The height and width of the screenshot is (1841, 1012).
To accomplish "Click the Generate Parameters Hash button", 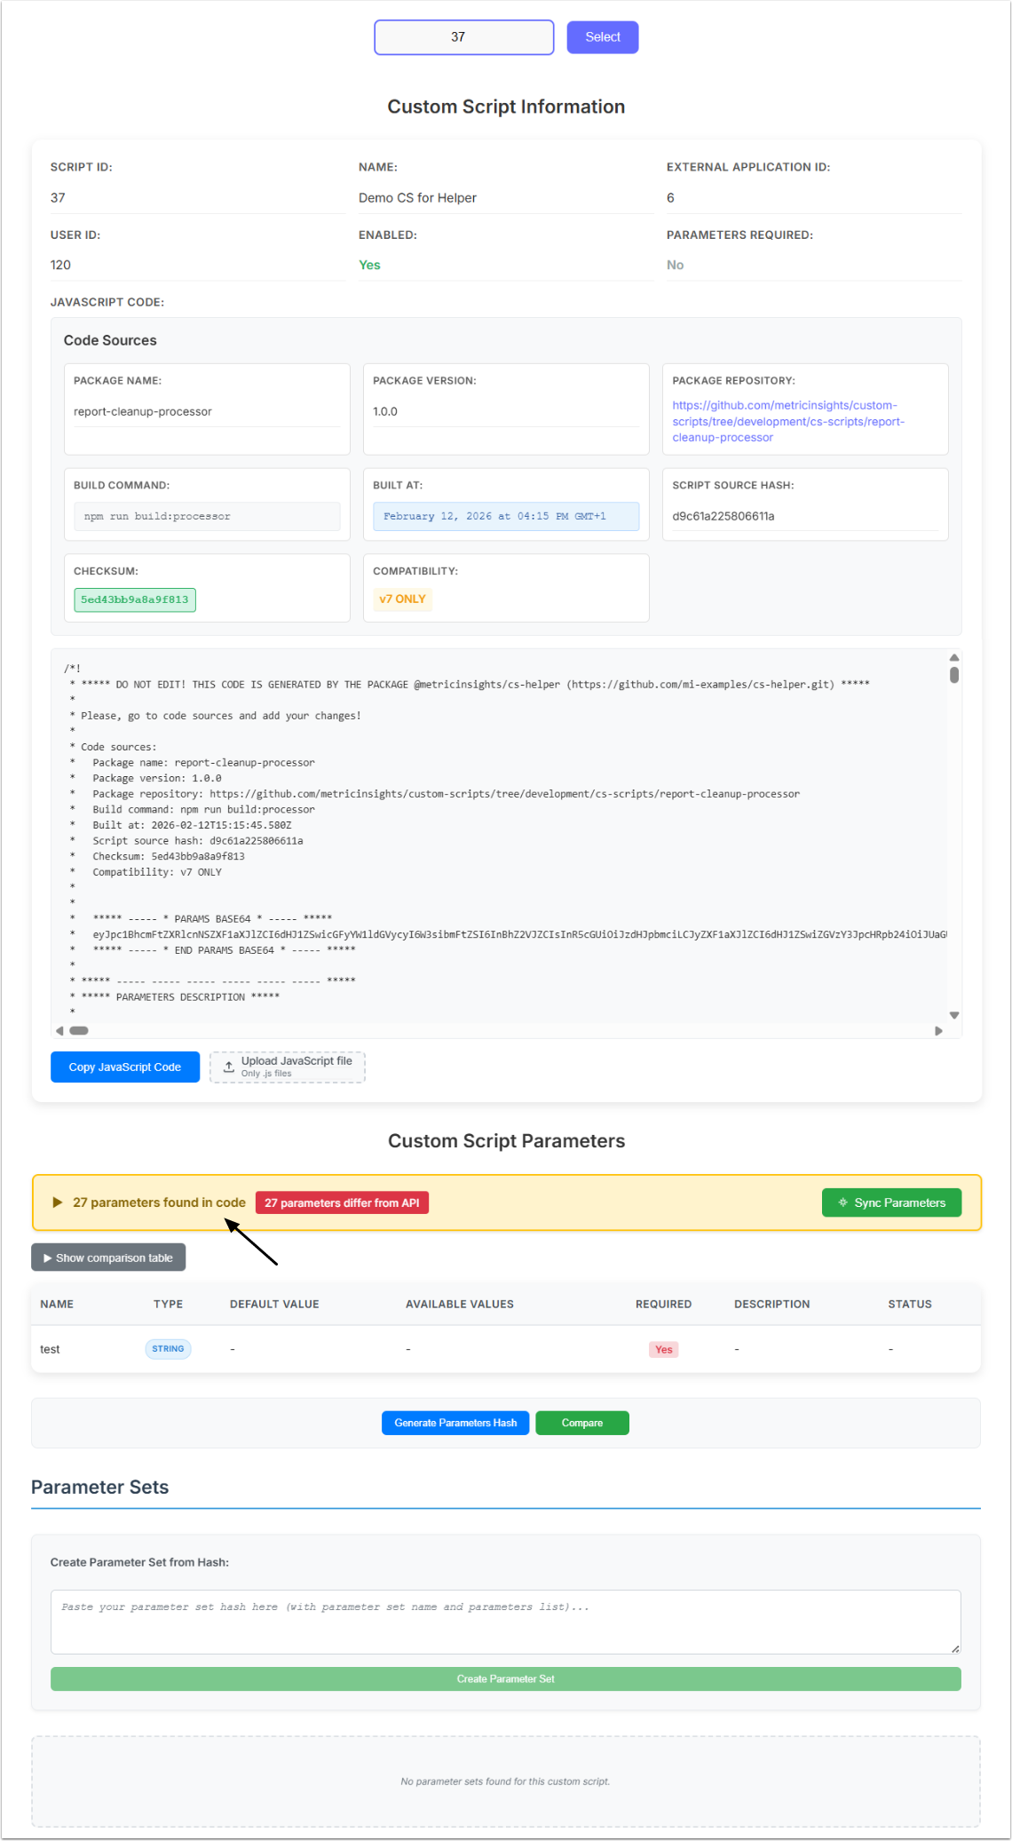I will click(x=455, y=1423).
